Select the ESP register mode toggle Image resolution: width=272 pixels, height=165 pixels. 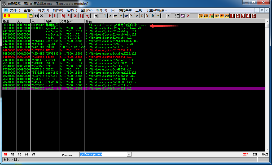(246, 154)
